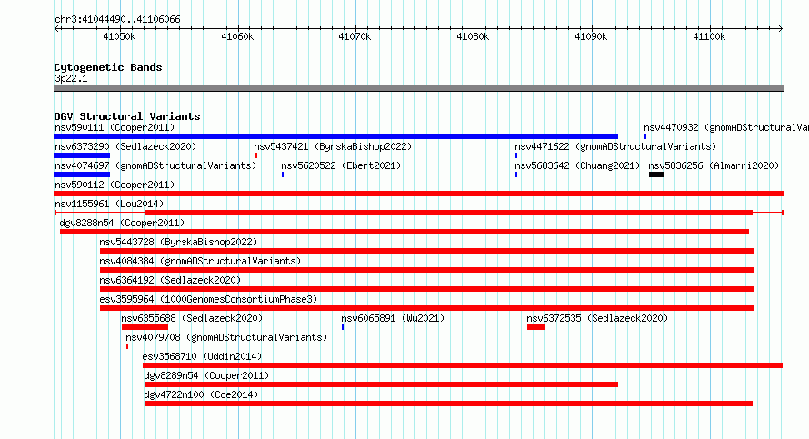Open nsv4084384 gnomADStructuralVariants label
This screenshot has height=439, width=809.
pyautogui.click(x=200, y=261)
